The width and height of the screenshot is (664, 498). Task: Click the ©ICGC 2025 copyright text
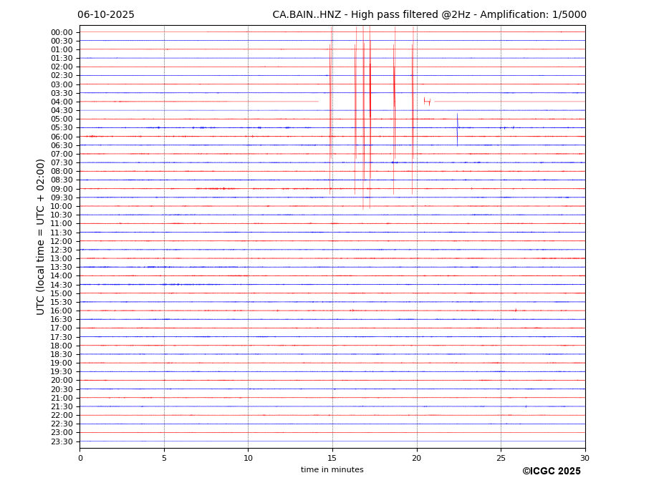(x=551, y=472)
